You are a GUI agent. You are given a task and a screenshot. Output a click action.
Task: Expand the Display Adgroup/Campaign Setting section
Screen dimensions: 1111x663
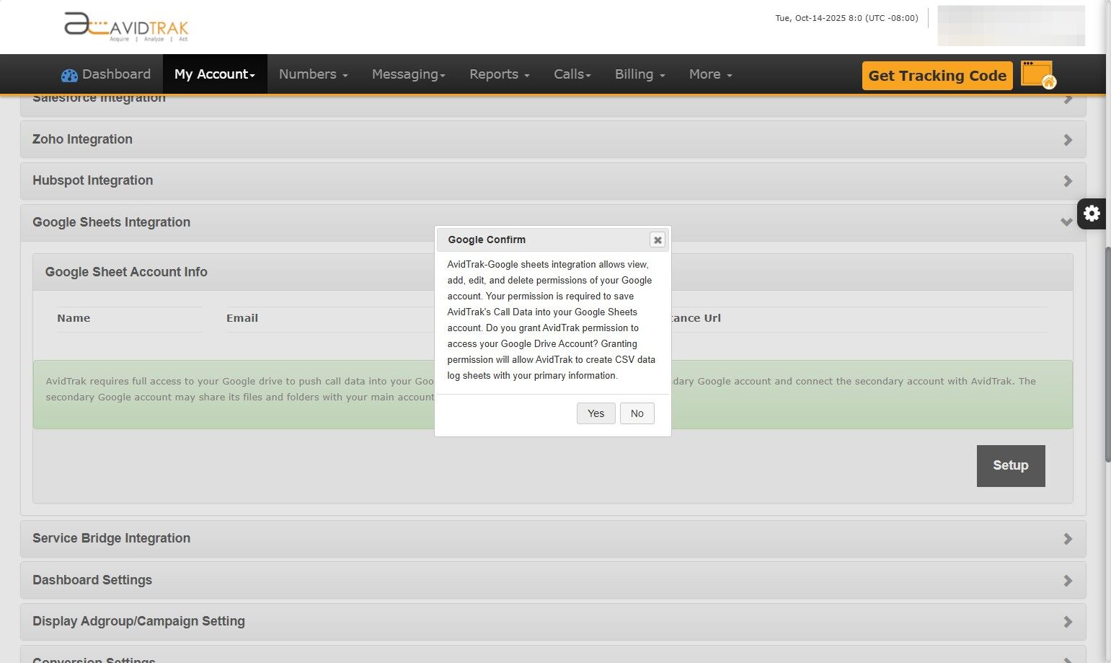click(x=553, y=621)
